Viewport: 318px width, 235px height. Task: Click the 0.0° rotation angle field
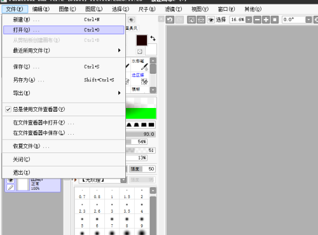pos(294,20)
